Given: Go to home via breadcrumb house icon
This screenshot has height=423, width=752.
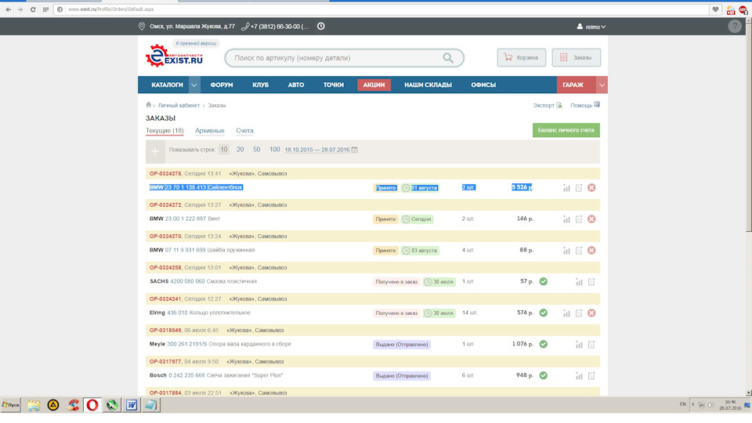Looking at the screenshot, I should [149, 104].
